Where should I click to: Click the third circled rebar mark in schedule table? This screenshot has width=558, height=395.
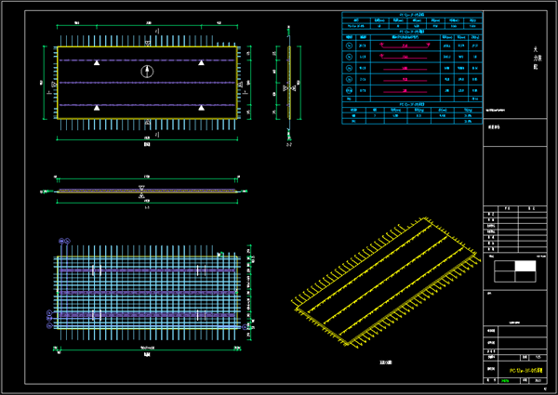click(349, 68)
